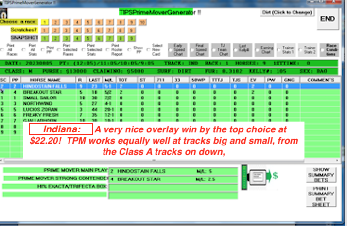Click the M/L column header
The height and width of the screenshot is (226, 347).
tap(109, 80)
